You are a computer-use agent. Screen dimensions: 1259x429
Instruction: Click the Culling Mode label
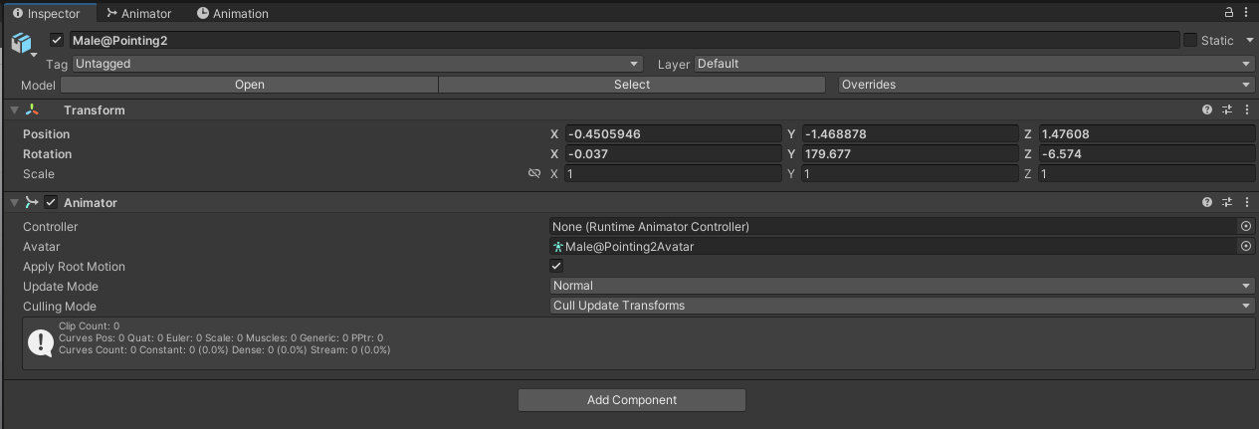coord(60,307)
